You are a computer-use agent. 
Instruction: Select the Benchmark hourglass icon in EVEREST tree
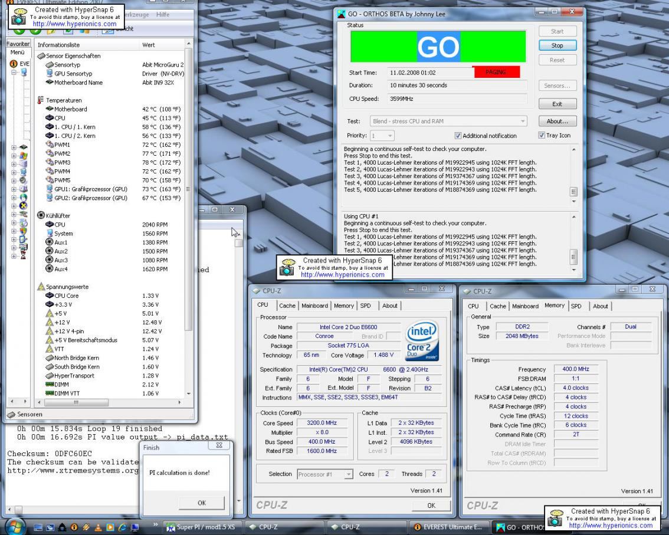point(24,256)
